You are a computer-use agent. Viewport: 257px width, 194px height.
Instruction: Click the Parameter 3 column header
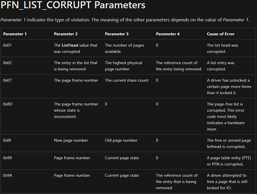click(117, 34)
